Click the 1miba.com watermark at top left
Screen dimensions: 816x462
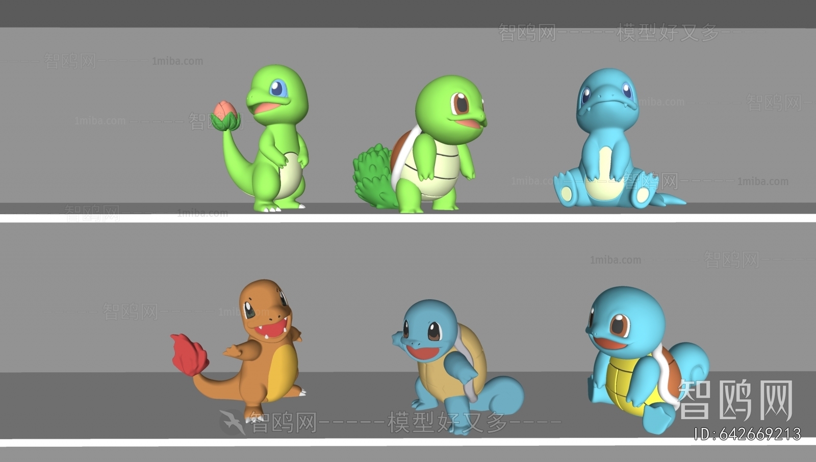pos(177,61)
